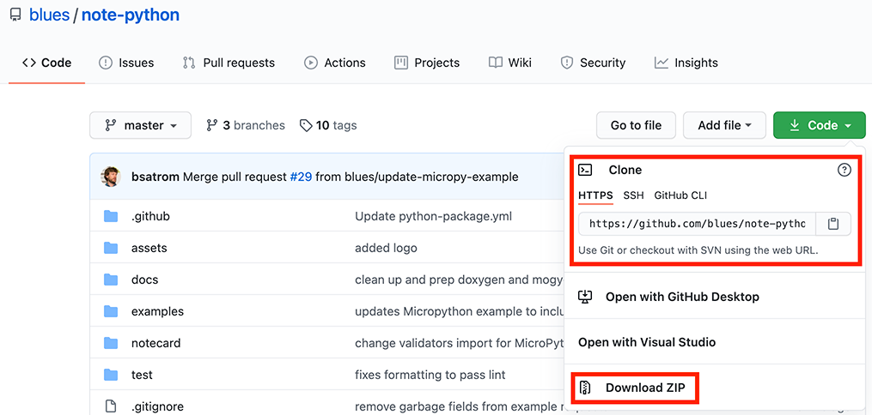The height and width of the screenshot is (415, 872).
Task: Open the .github folder
Action: (x=150, y=216)
